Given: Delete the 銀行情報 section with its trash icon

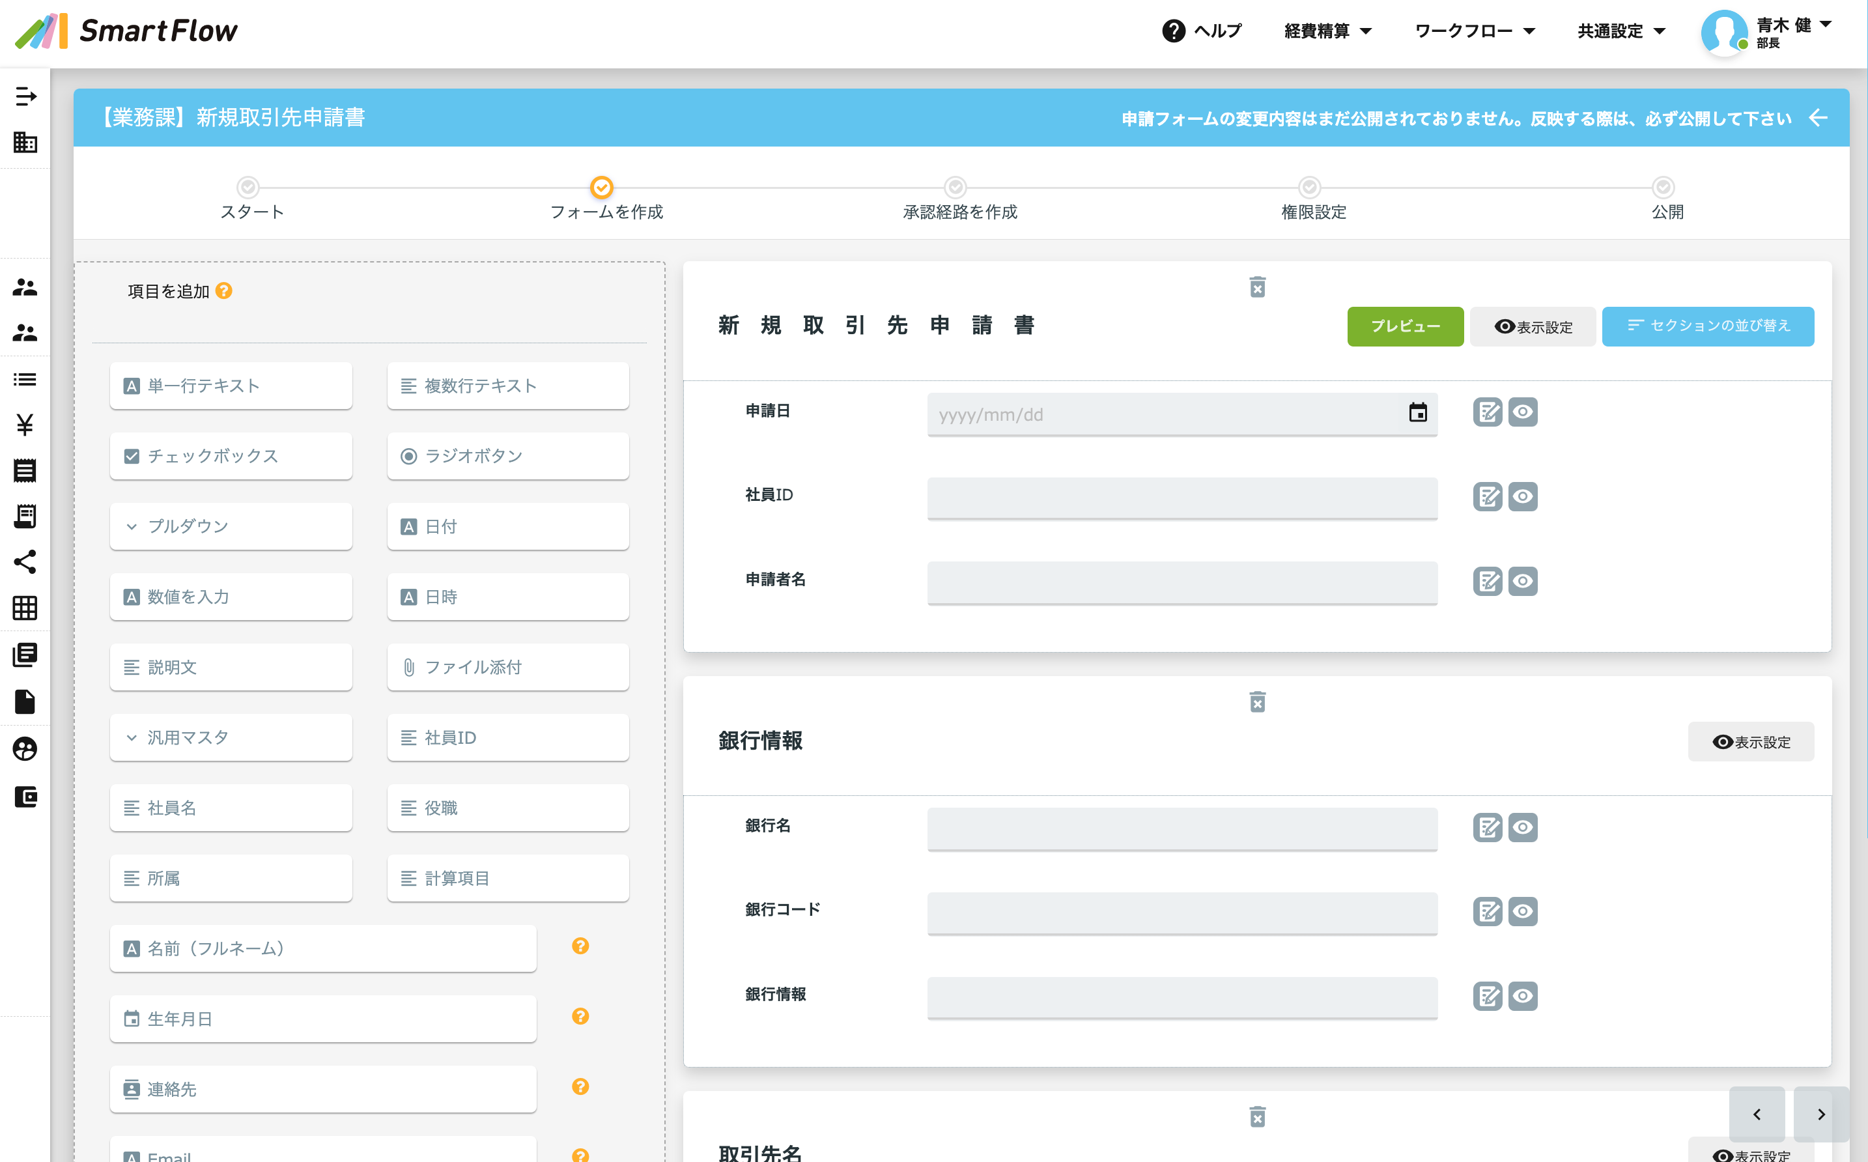Looking at the screenshot, I should [x=1257, y=701].
